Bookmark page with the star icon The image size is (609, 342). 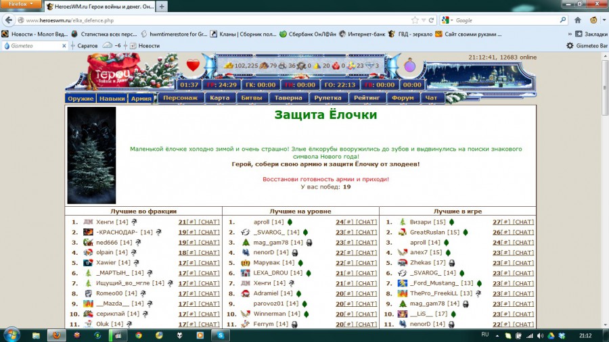pos(415,20)
